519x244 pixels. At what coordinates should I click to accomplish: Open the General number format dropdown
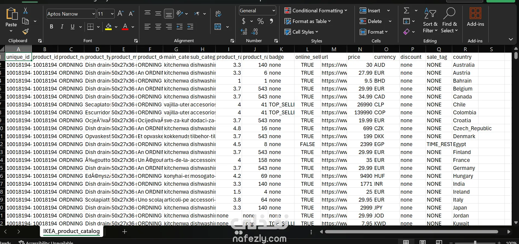(x=273, y=11)
